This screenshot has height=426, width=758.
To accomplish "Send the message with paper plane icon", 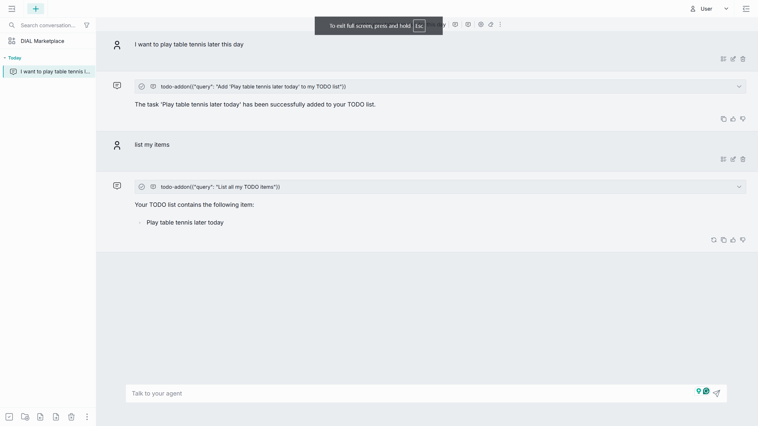I will pyautogui.click(x=717, y=393).
